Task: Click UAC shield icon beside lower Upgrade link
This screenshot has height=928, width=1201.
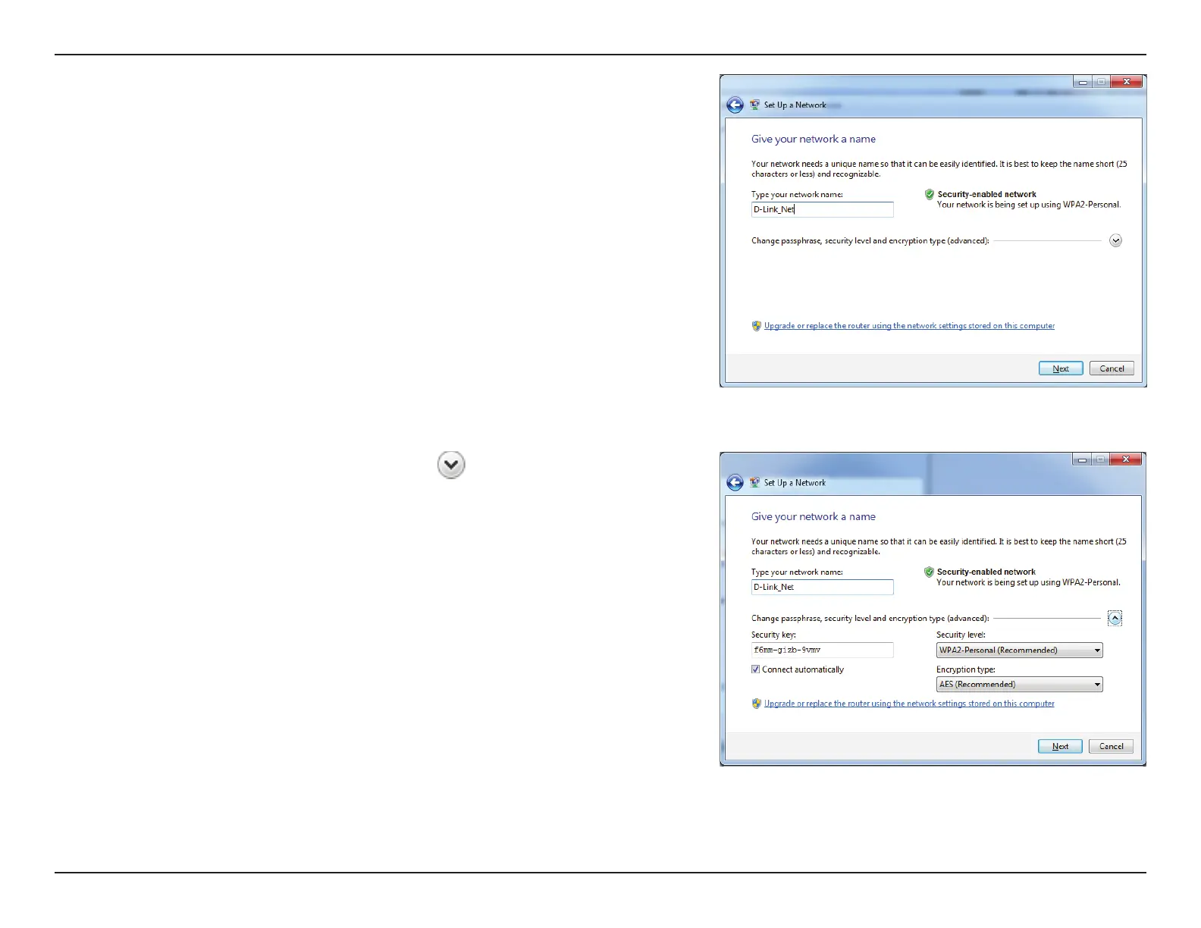Action: [x=756, y=704]
